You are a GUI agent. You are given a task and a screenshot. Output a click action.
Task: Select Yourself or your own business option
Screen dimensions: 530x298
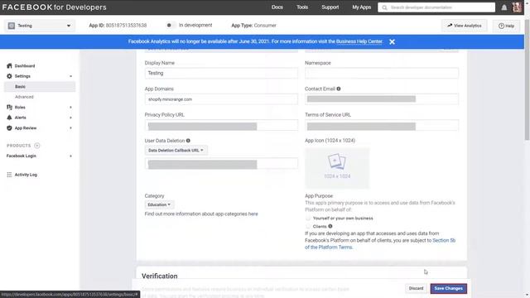[x=308, y=219]
